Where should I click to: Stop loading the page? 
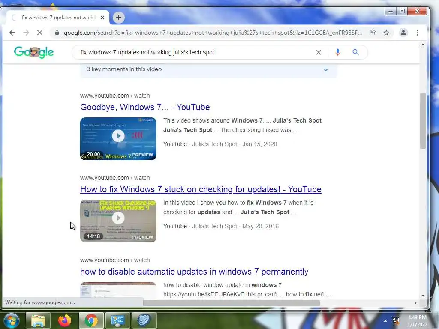coord(40,33)
